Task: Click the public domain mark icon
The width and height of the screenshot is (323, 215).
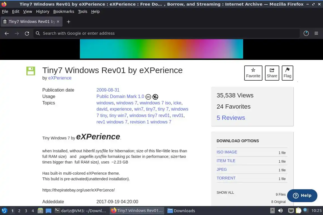Action: 155,97
